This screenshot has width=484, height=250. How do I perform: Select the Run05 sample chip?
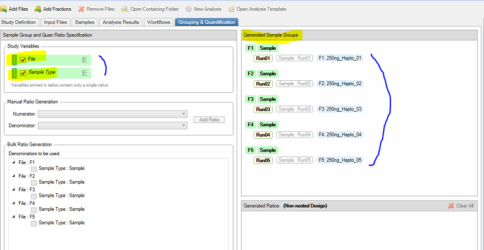click(263, 160)
